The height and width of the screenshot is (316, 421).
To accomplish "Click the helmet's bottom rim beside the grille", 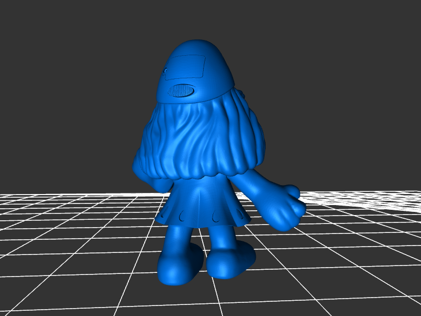I will pyautogui.click(x=210, y=94).
